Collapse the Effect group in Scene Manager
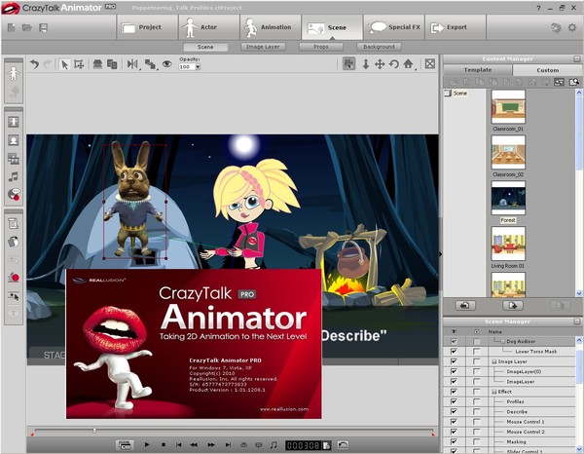This screenshot has height=454, width=584. [x=494, y=392]
